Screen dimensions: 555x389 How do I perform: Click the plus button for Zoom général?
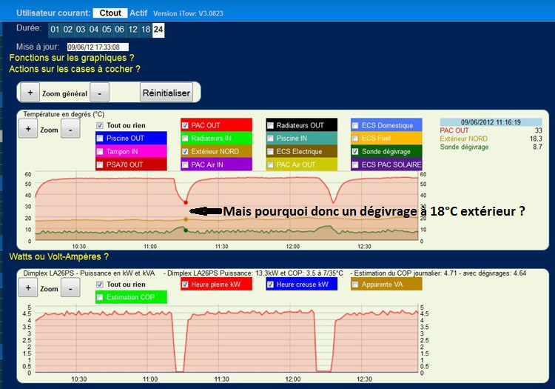30,93
